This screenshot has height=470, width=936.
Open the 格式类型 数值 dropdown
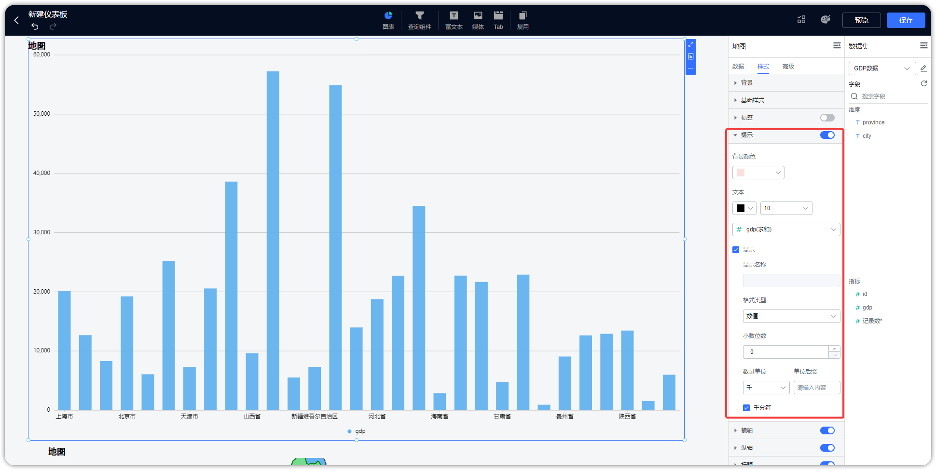[x=792, y=316]
